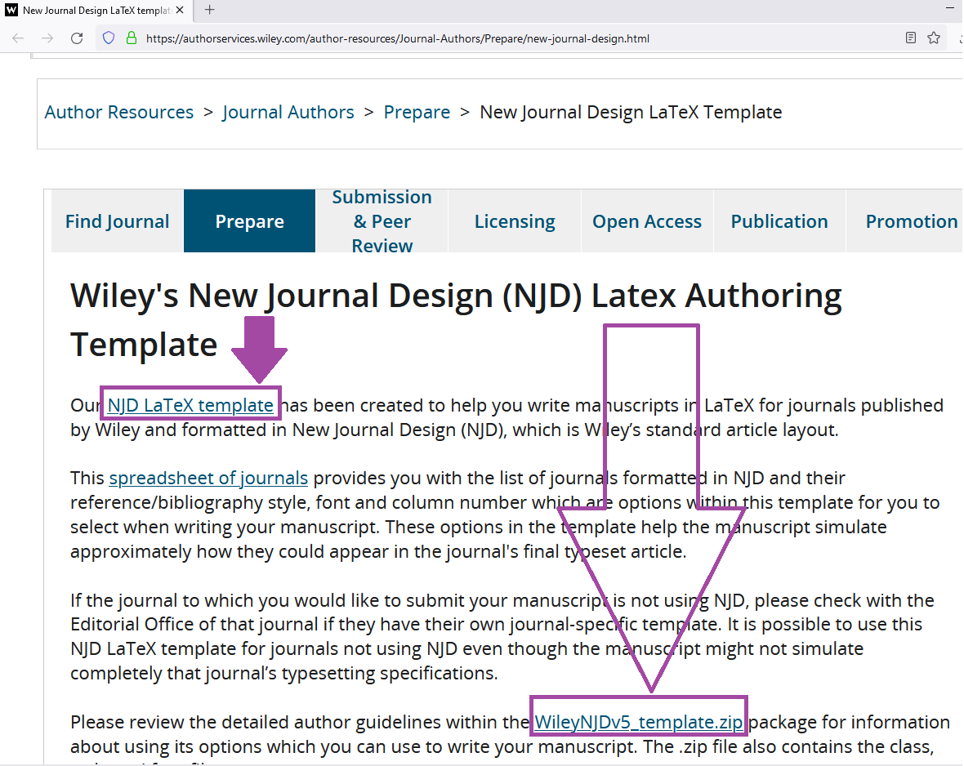The height and width of the screenshot is (766, 964).
Task: Click breadcrumb text New Journal Design LaTeX Template
Action: (631, 112)
